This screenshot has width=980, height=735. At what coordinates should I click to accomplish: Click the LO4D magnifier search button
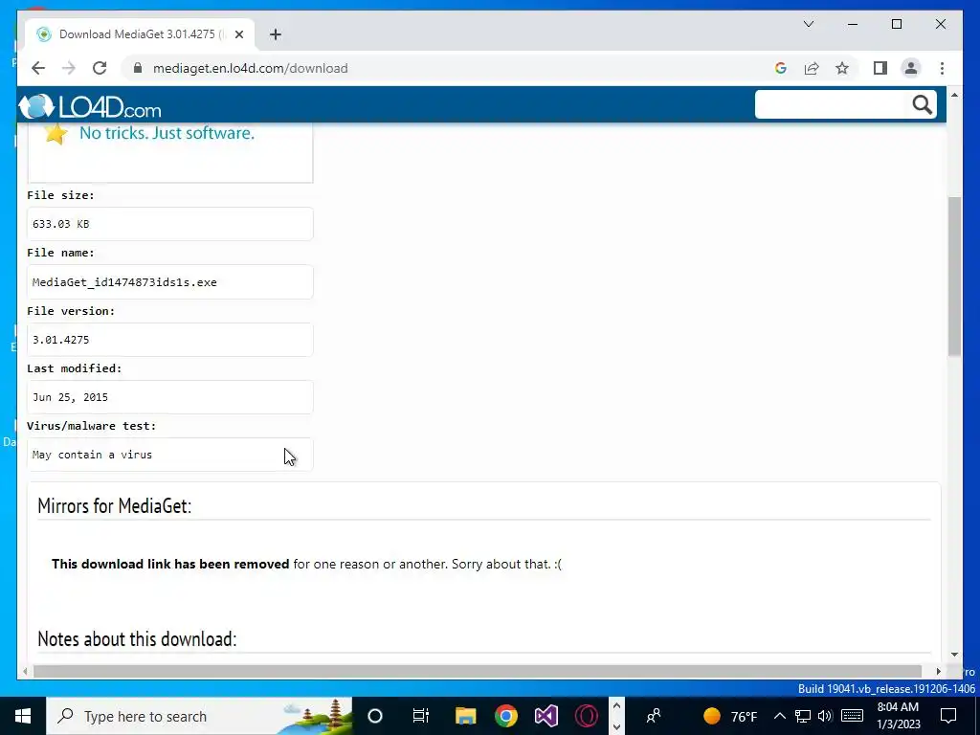pos(922,104)
